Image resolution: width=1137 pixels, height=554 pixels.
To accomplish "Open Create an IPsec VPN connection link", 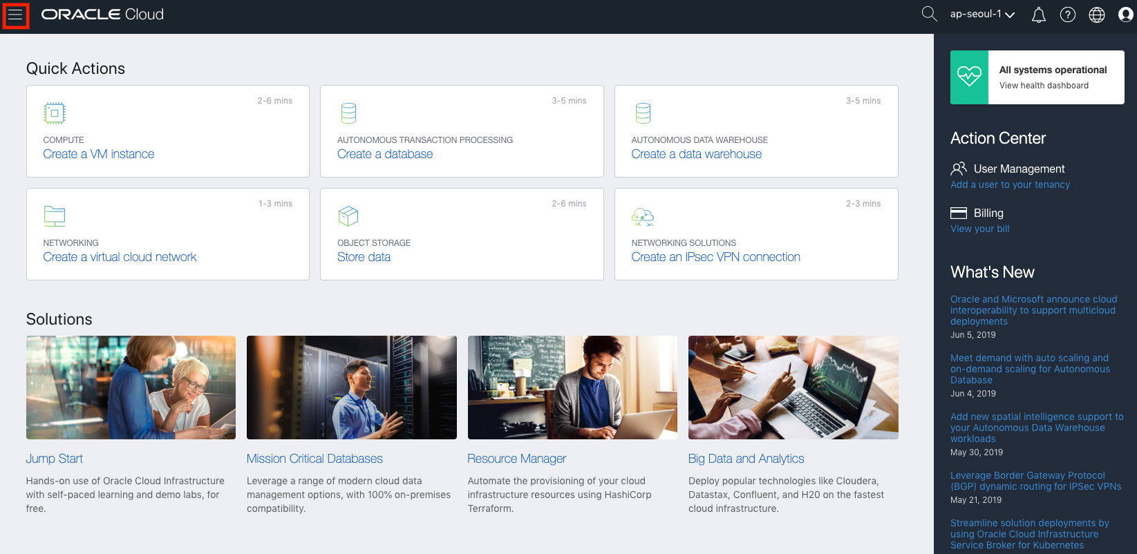I will pyautogui.click(x=716, y=257).
